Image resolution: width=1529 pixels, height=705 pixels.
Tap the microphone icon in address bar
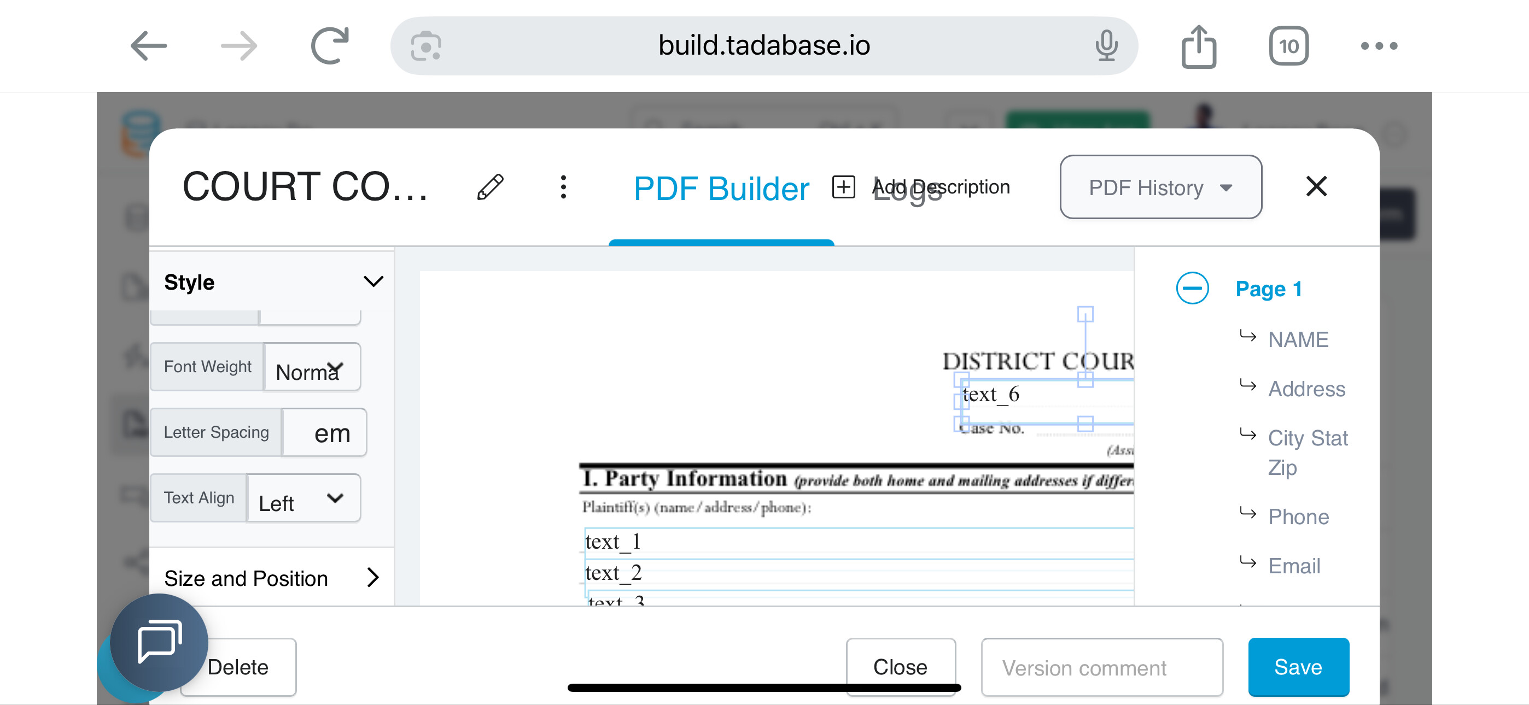1106,46
